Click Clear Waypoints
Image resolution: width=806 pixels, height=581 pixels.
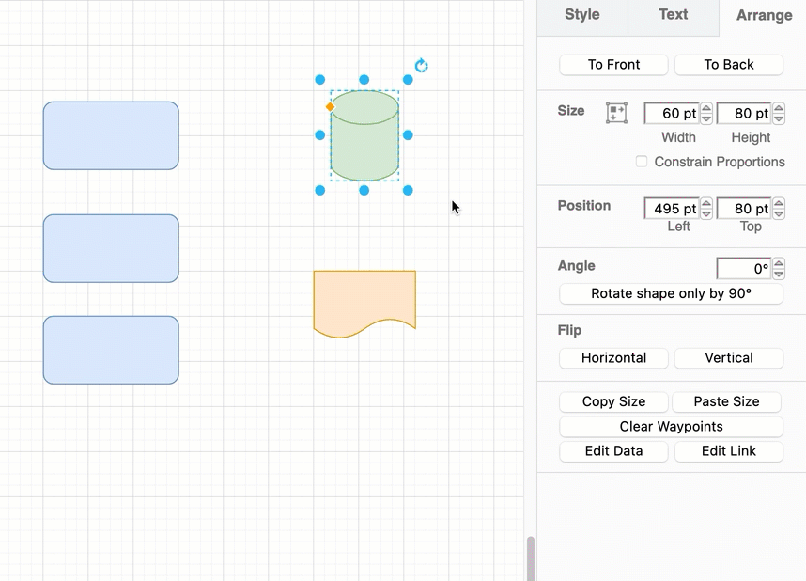pyautogui.click(x=670, y=426)
